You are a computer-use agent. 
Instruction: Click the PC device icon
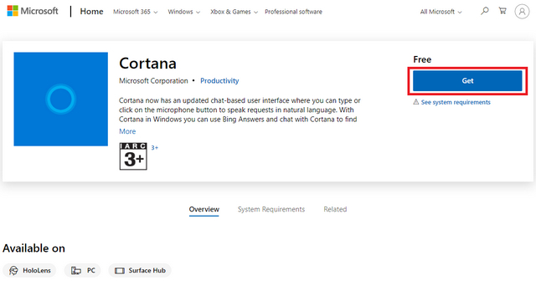coord(76,271)
